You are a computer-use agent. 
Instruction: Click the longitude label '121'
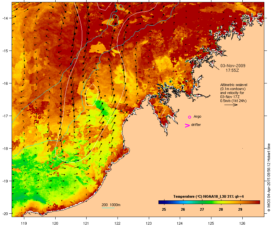[x=86, y=223]
